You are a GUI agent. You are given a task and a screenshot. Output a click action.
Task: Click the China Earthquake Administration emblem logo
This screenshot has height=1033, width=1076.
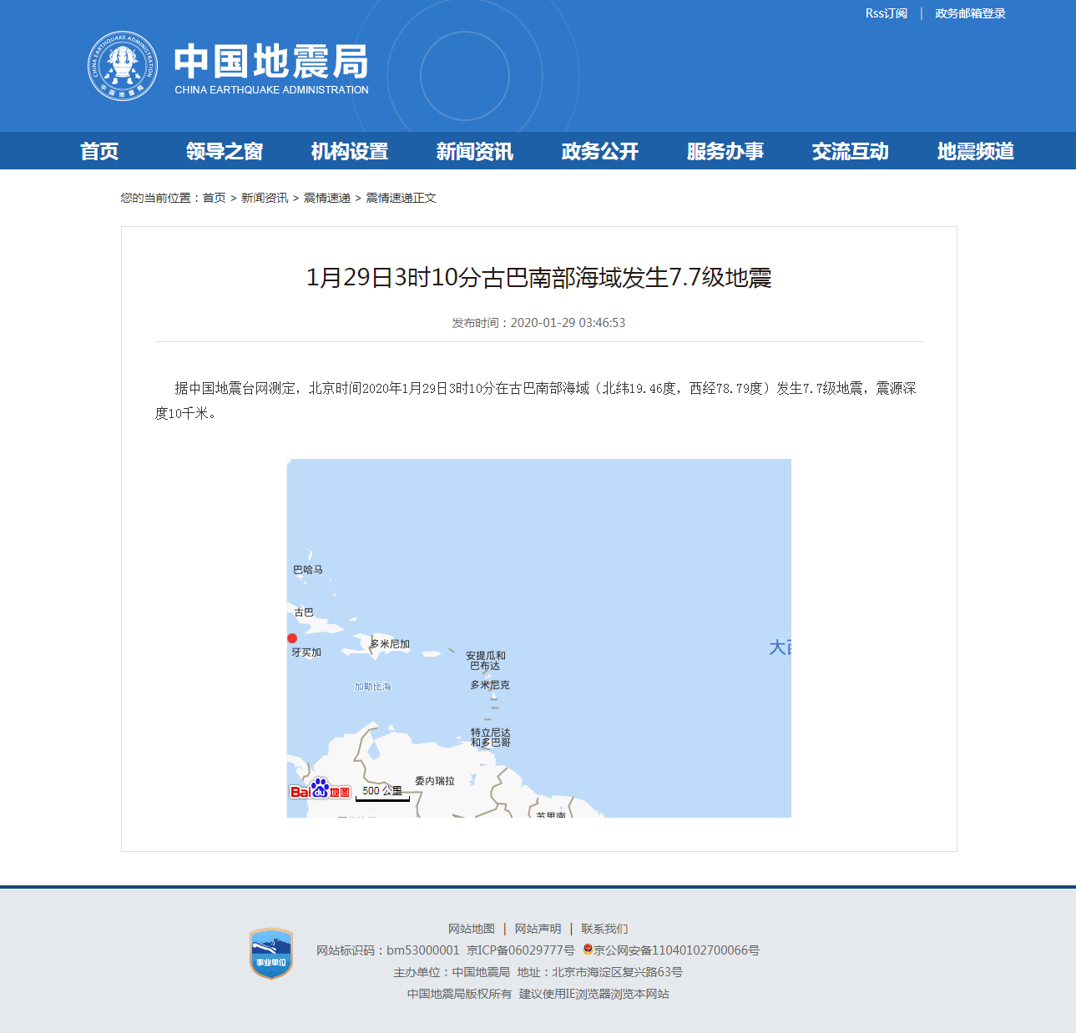(123, 66)
